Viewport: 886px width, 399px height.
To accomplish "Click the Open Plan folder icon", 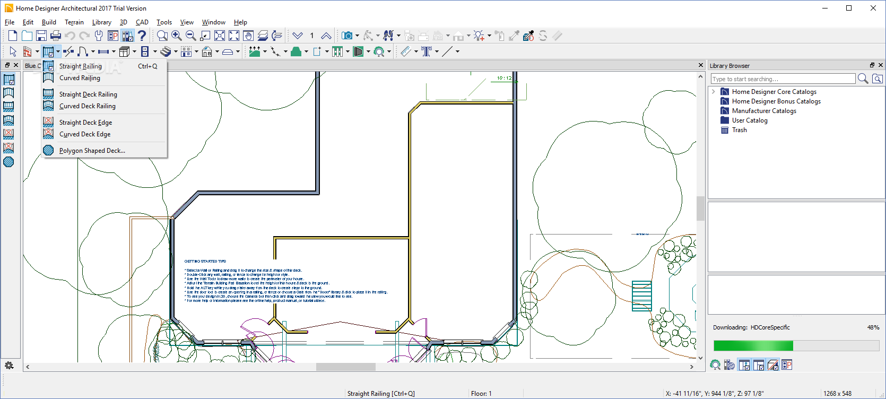I will click(x=27, y=36).
